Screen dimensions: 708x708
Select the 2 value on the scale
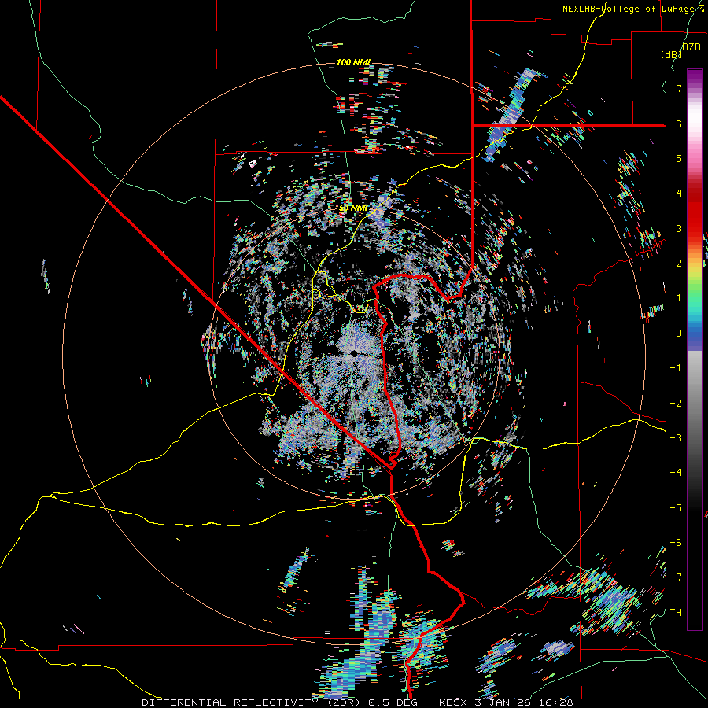679,264
